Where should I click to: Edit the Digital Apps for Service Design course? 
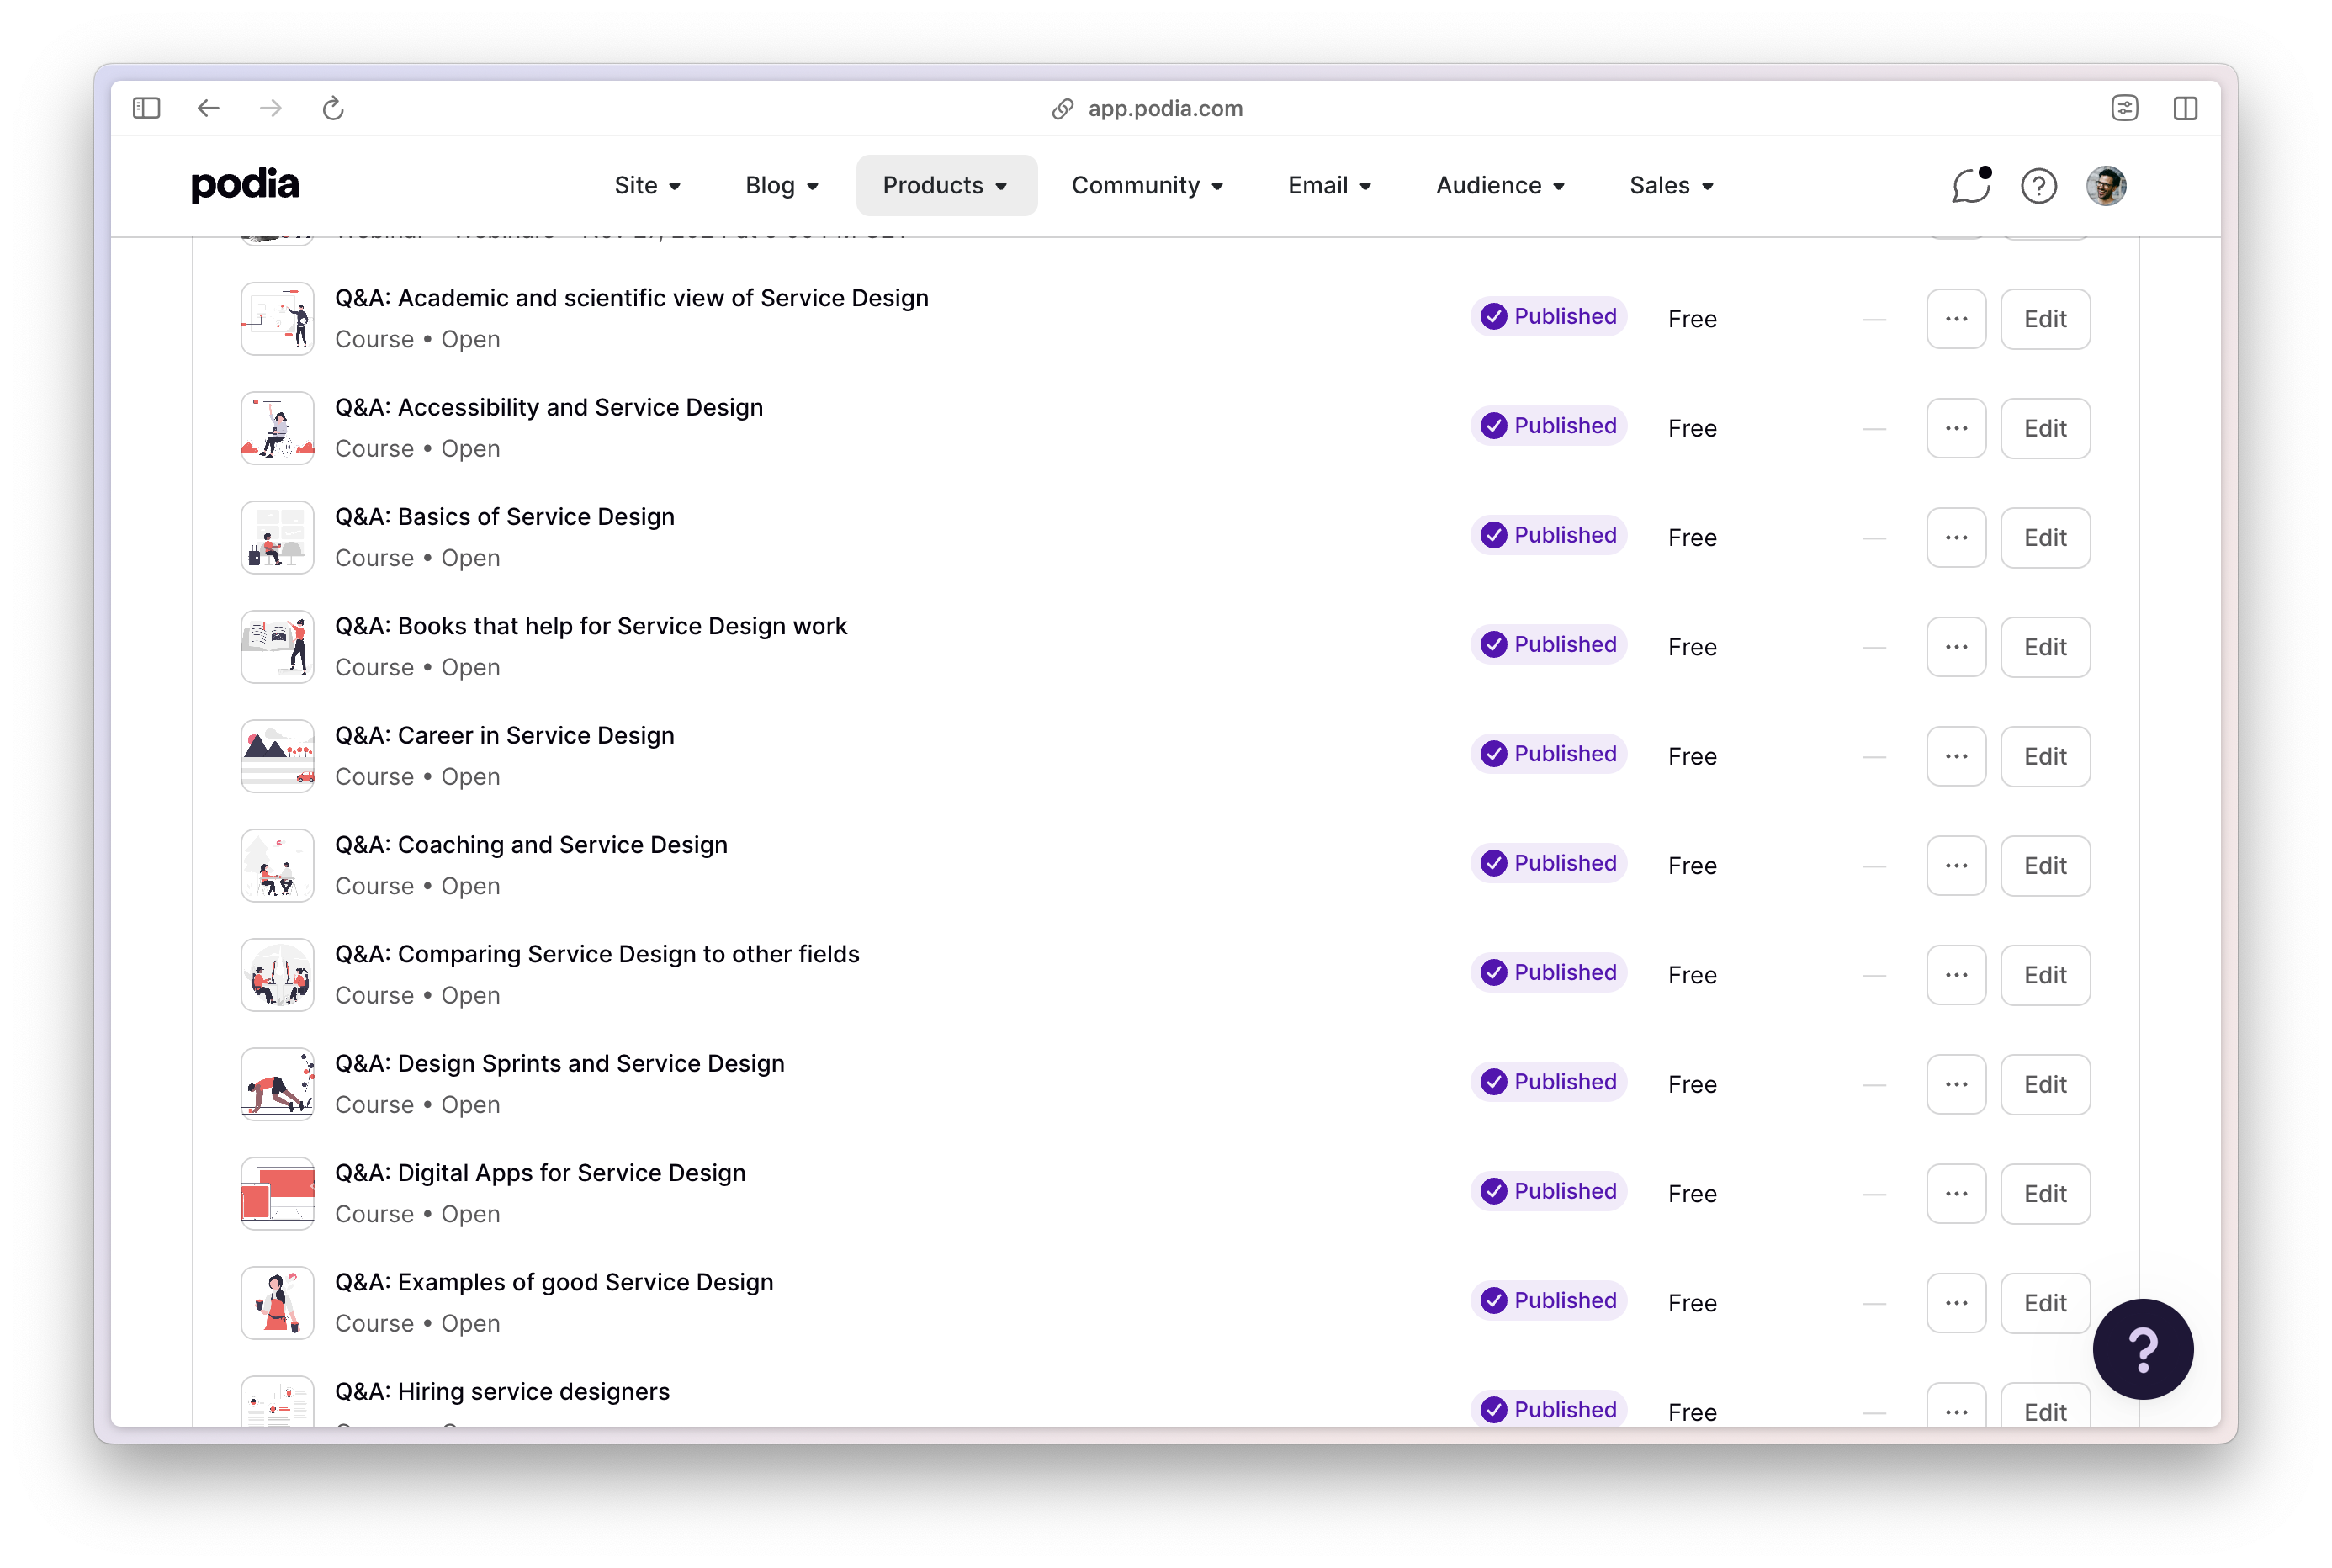tap(2045, 1194)
